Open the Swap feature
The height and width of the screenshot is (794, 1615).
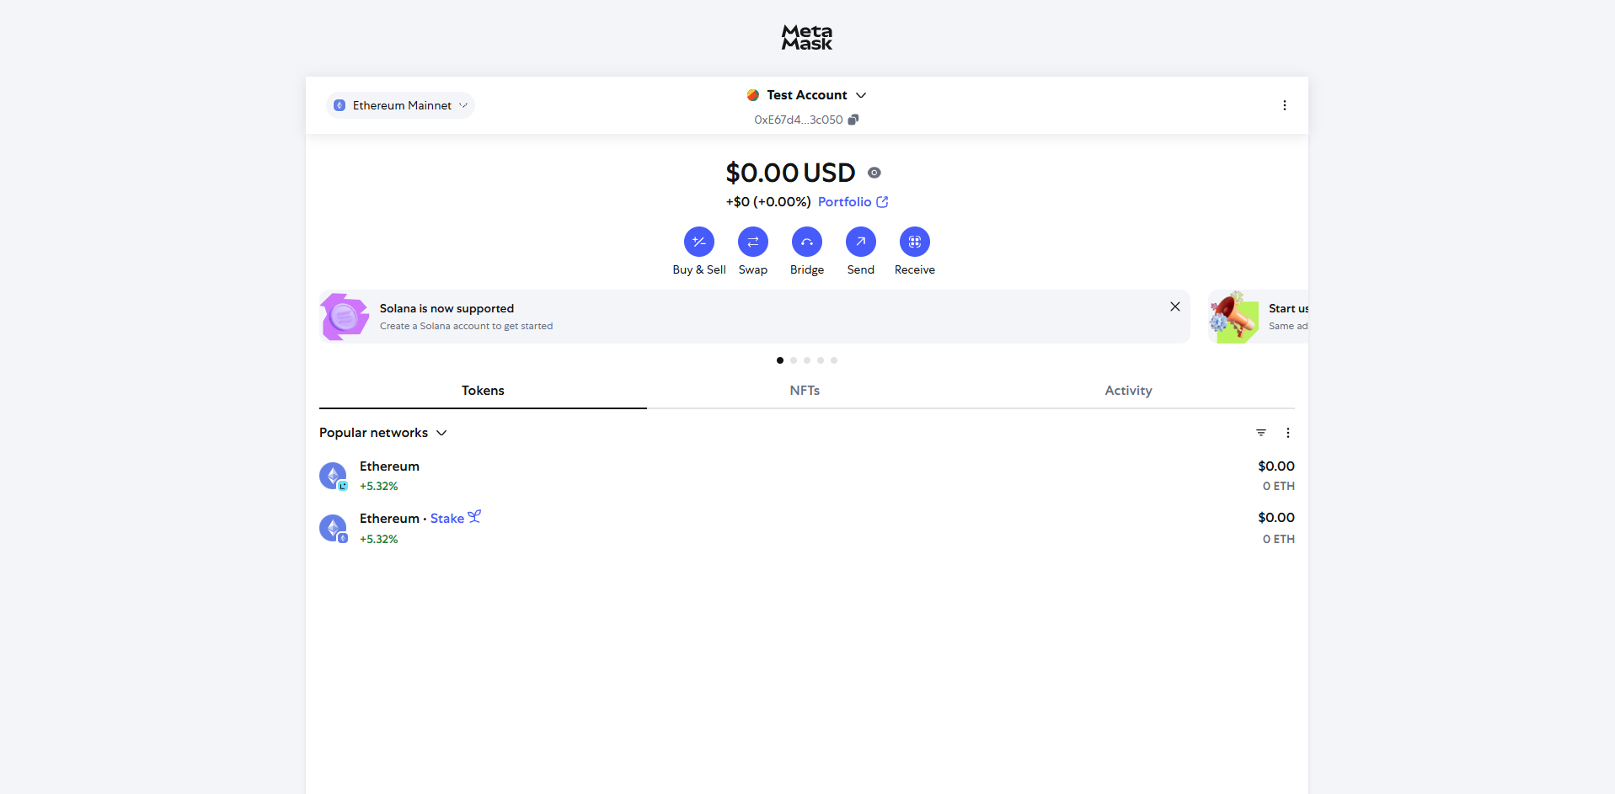(x=752, y=242)
